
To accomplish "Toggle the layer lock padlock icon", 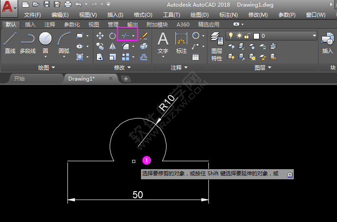I will point(248,35).
